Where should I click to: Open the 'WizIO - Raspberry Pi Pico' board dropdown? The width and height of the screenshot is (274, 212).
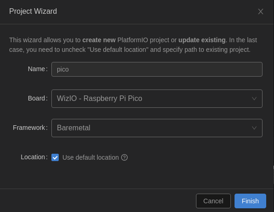157,99
